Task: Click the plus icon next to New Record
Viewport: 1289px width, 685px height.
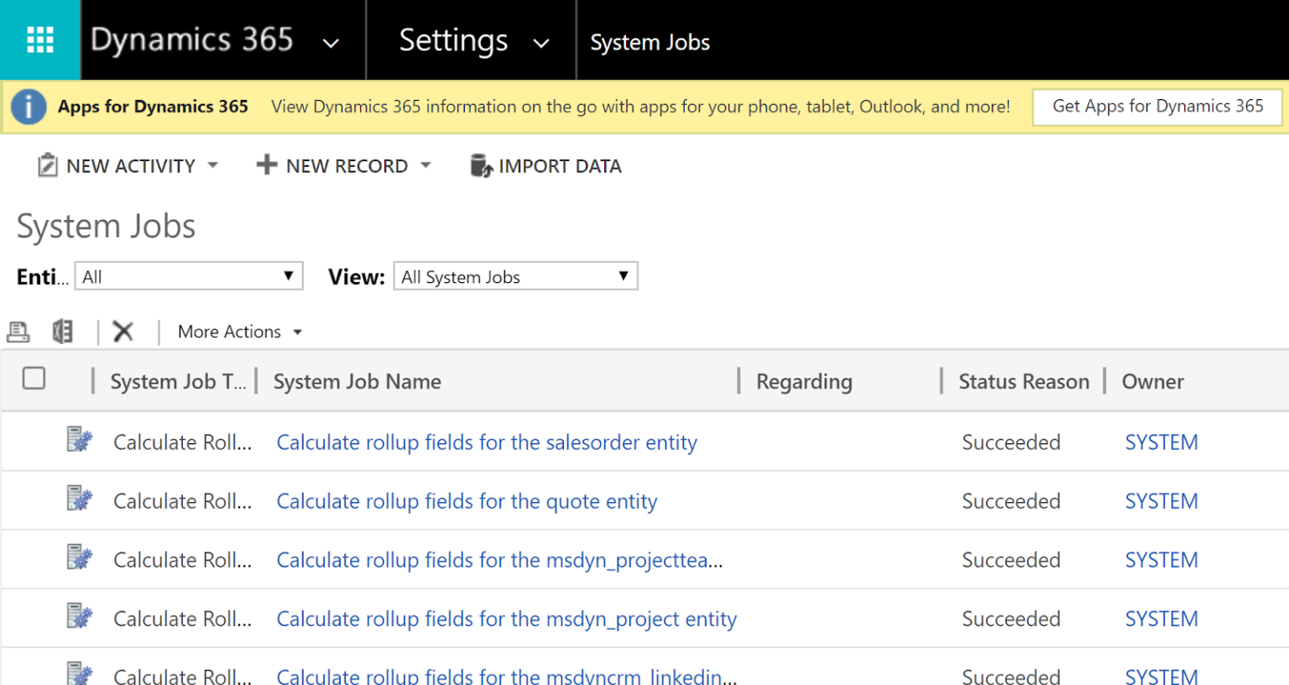Action: (266, 165)
